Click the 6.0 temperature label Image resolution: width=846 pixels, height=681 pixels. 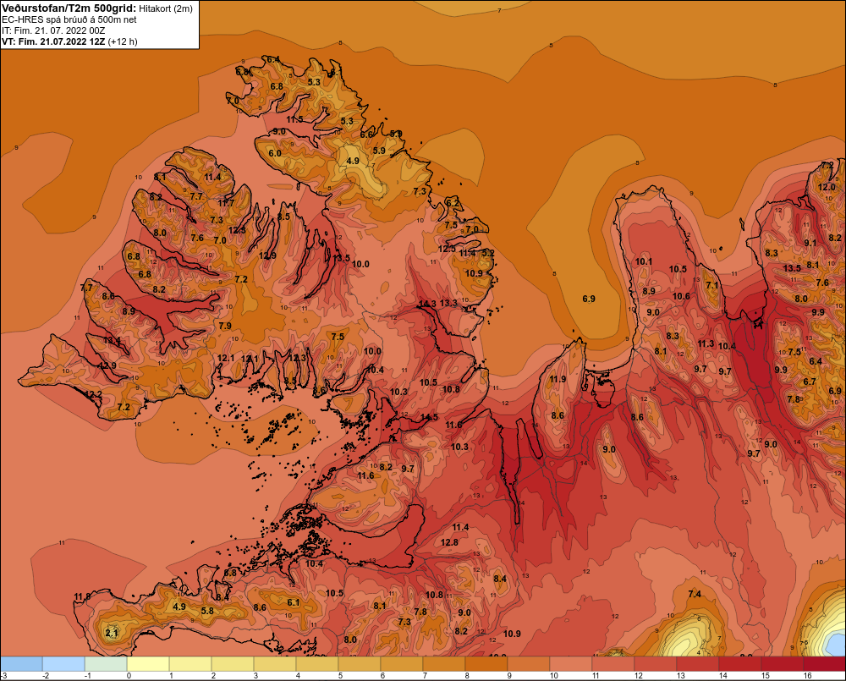coord(275,153)
